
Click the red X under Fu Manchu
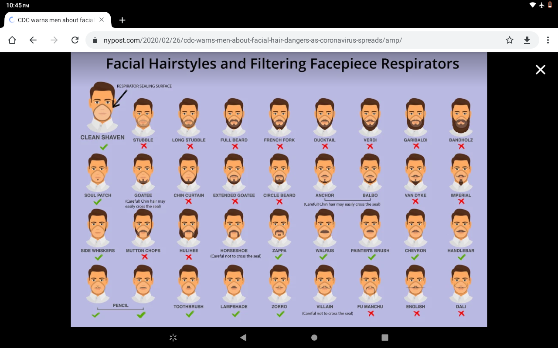coord(371,313)
